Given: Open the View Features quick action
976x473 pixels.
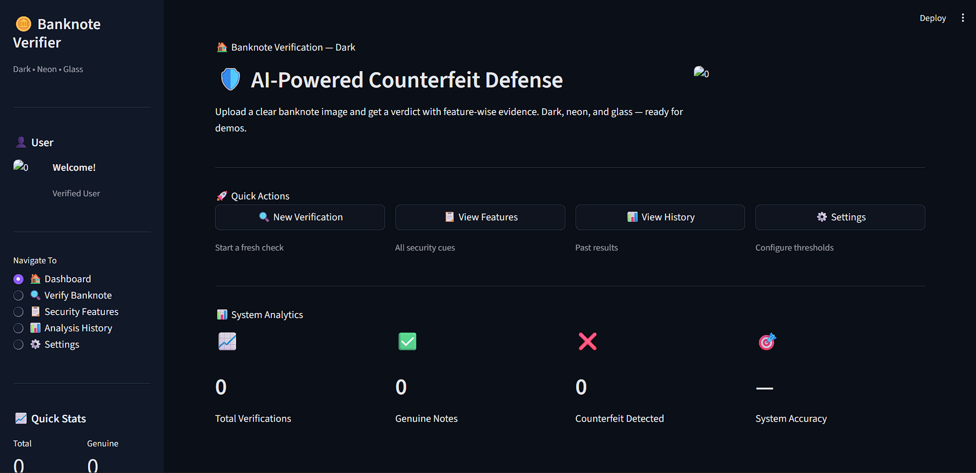Looking at the screenshot, I should point(480,217).
